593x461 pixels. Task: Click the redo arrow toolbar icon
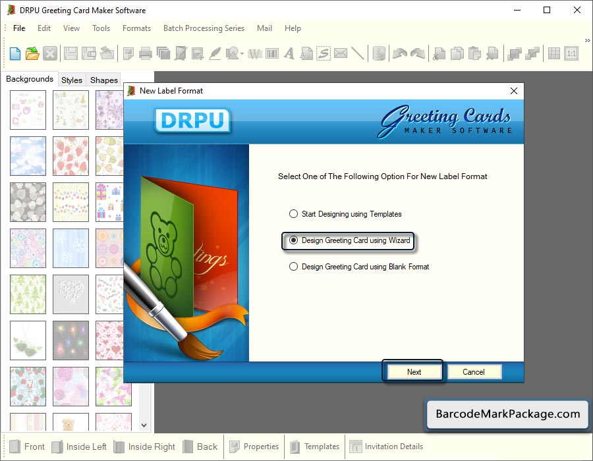[418, 53]
